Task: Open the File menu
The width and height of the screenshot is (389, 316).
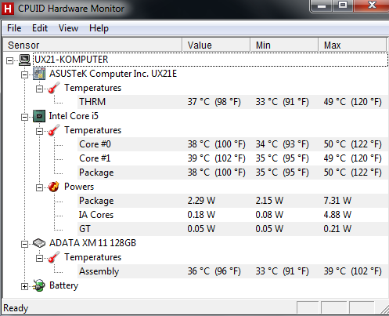Action: pos(14,28)
